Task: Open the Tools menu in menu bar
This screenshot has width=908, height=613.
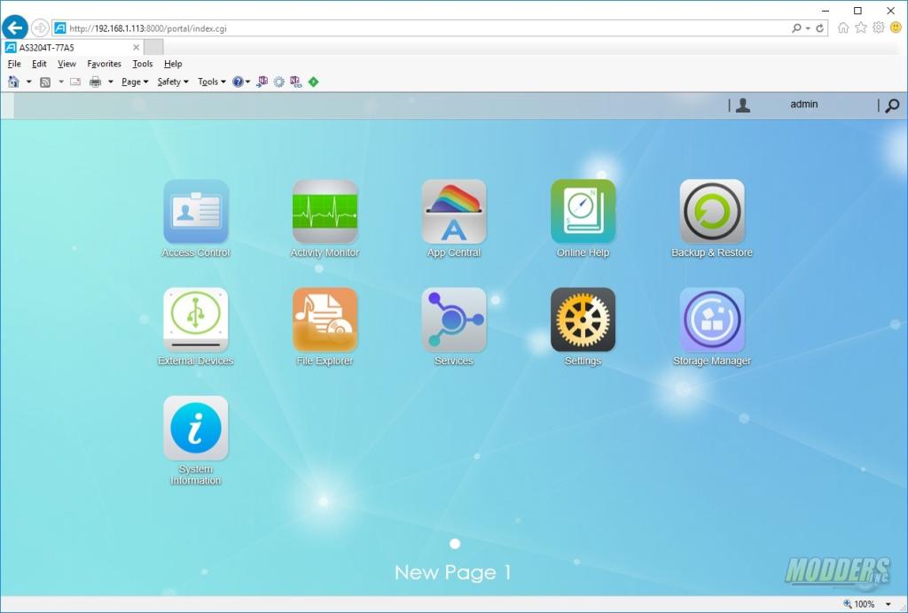Action: point(143,64)
